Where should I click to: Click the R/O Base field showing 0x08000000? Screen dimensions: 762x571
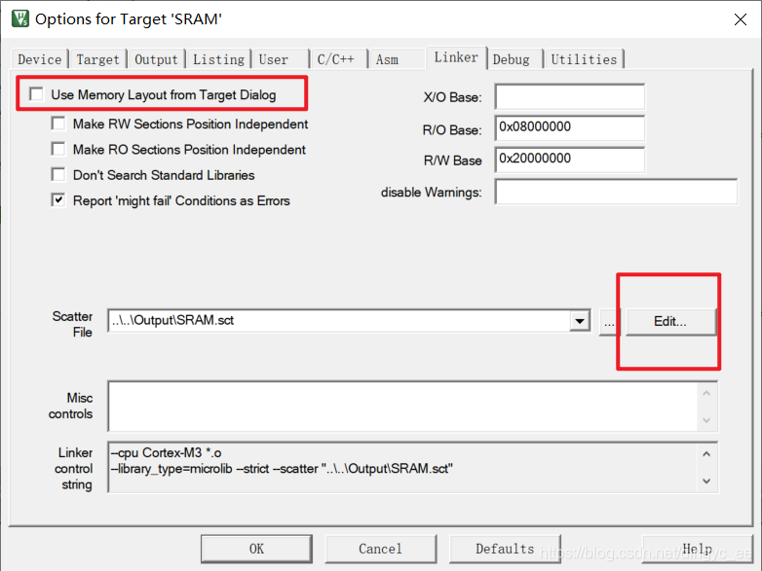[x=570, y=128]
